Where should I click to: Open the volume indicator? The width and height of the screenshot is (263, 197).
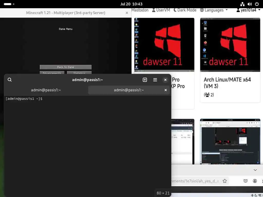click(250, 4)
